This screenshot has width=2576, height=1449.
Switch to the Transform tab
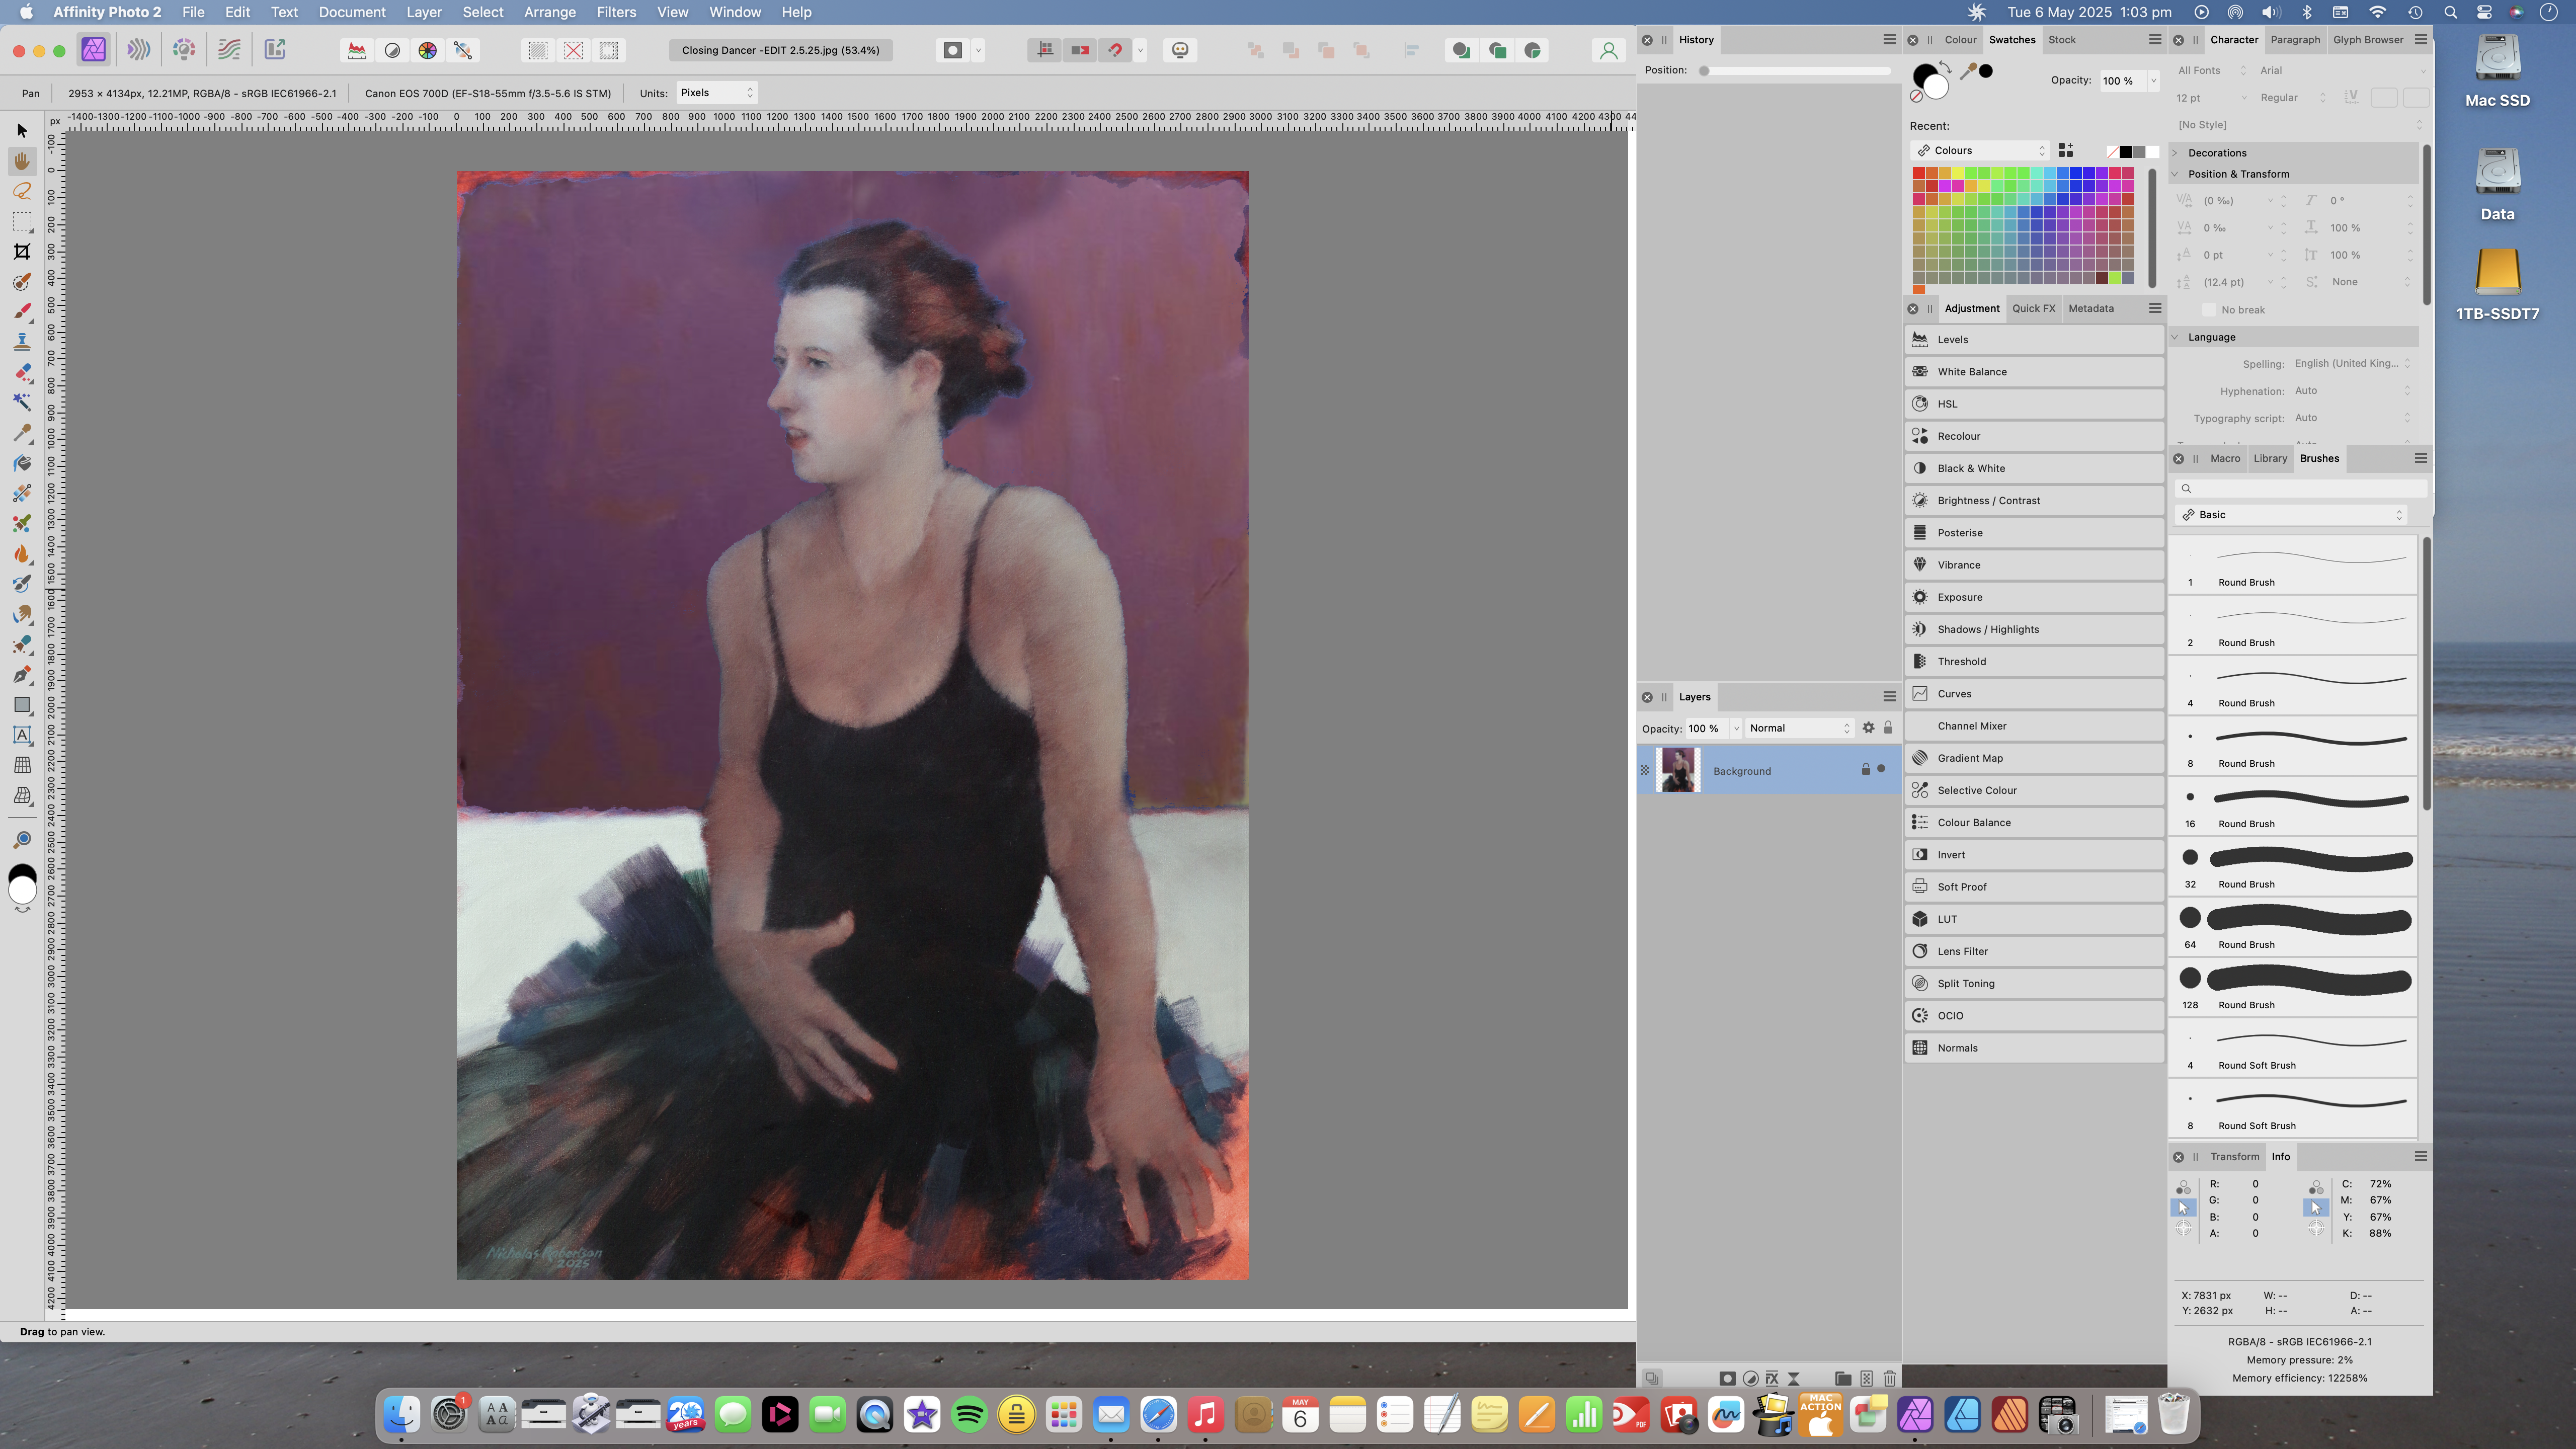[2234, 1156]
